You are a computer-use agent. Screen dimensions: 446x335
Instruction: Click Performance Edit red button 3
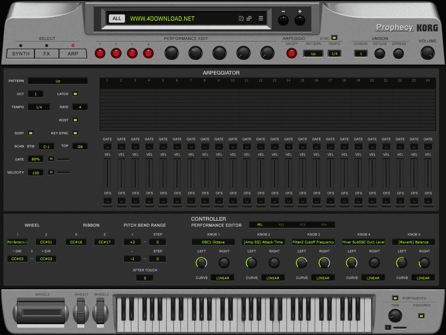132,53
